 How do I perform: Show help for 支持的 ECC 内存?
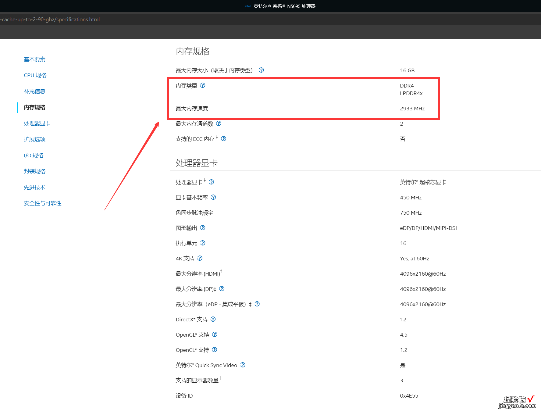coord(223,139)
